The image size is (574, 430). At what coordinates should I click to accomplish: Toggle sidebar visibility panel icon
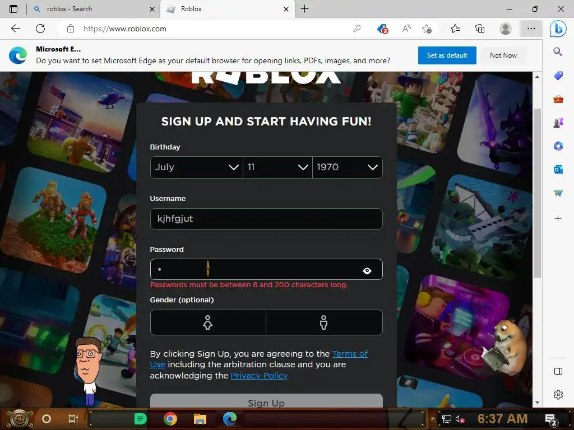[558, 371]
